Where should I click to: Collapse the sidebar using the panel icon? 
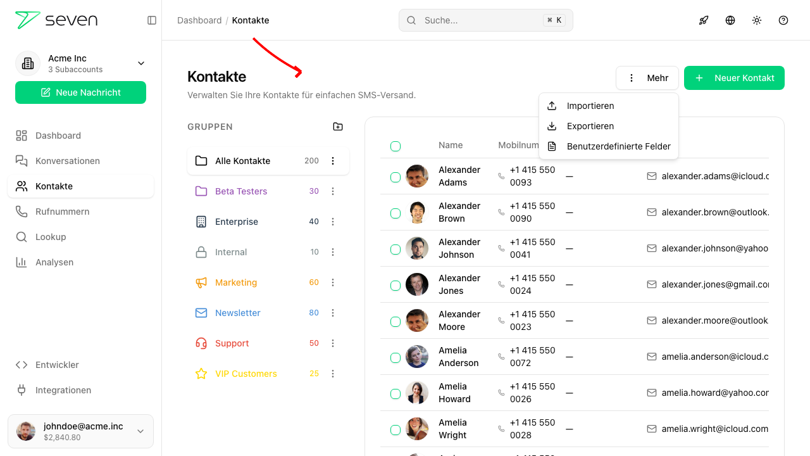tap(152, 20)
